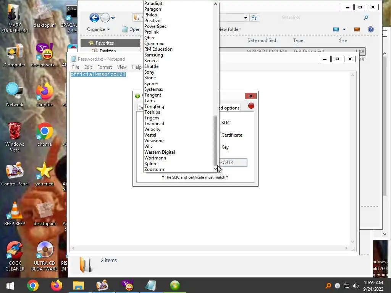Open the Explorer help question mark icon
The width and height of the screenshot is (391, 293).
click(370, 29)
